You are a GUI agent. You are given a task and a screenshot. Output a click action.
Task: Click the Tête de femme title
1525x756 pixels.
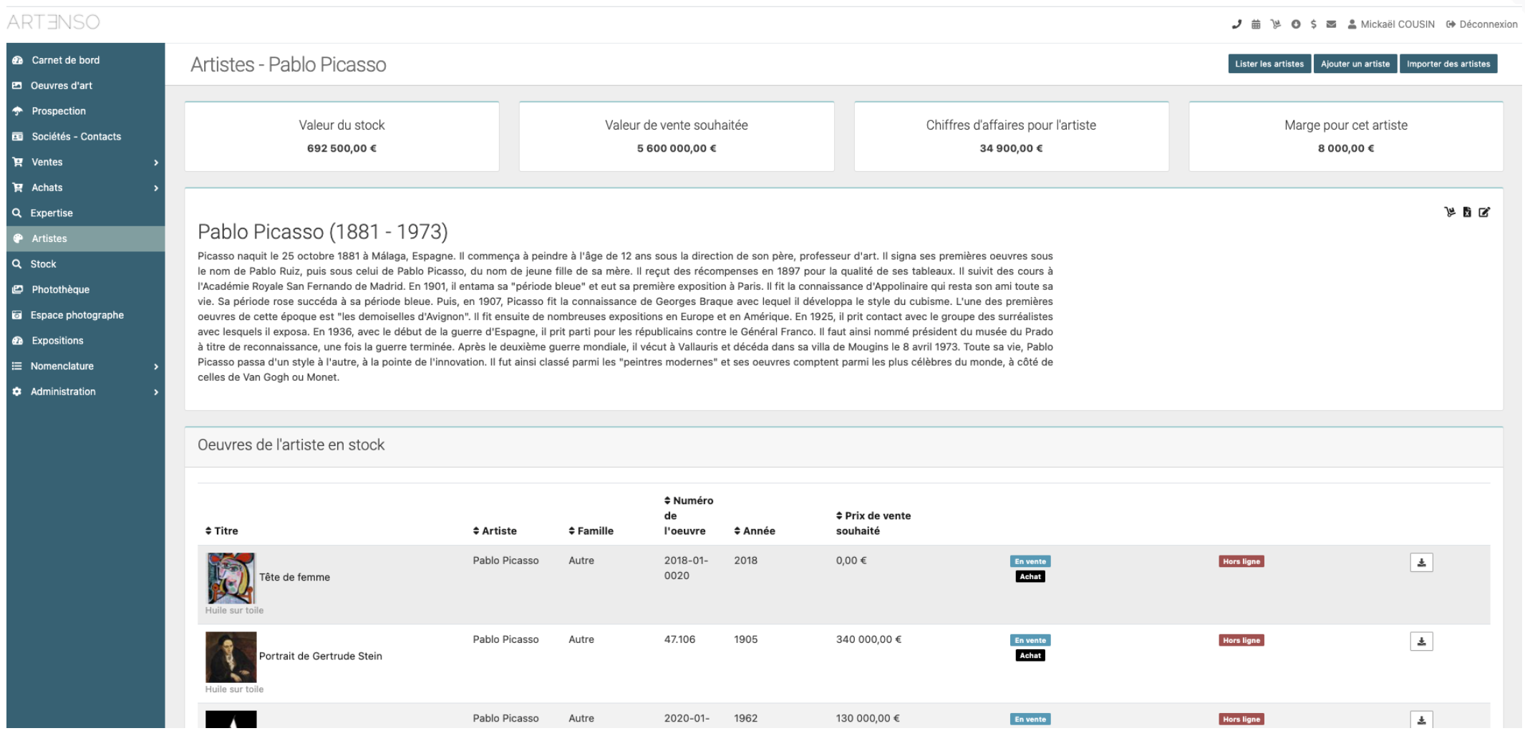click(x=294, y=577)
